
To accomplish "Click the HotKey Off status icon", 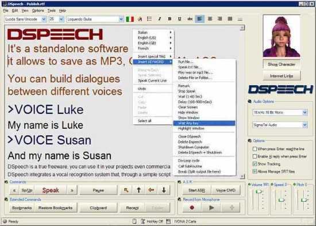I will point(143,221).
